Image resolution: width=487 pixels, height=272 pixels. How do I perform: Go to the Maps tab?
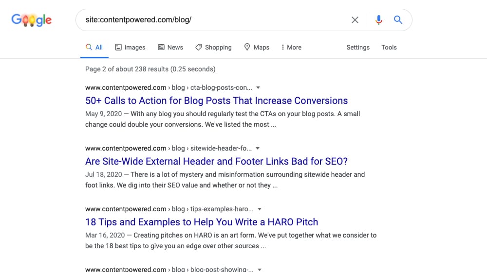(x=257, y=47)
